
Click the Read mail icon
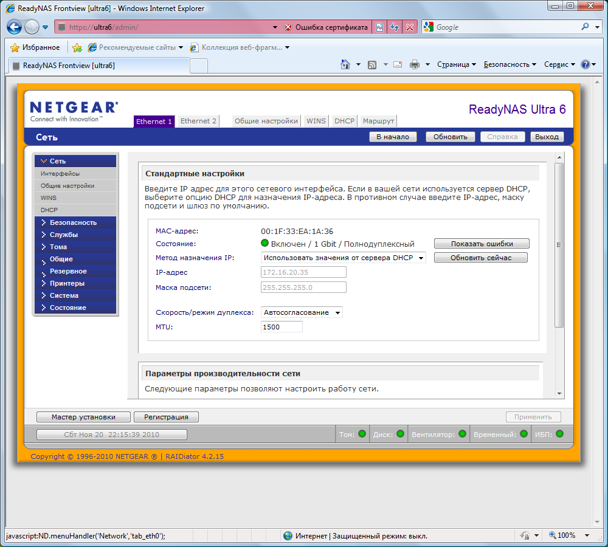398,64
